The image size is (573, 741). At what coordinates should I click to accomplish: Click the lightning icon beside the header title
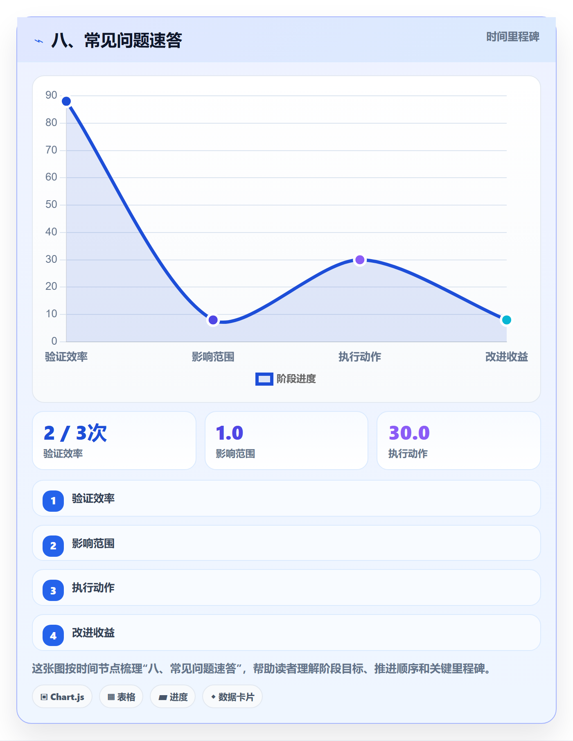click(39, 41)
